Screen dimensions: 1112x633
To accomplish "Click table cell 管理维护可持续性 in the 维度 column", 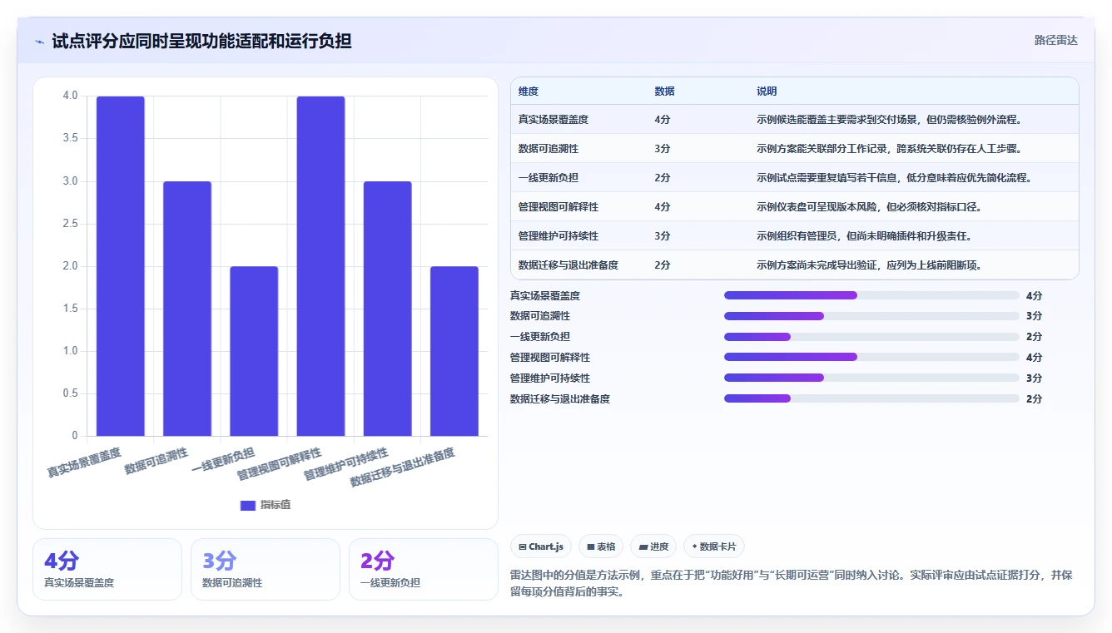I will [558, 236].
